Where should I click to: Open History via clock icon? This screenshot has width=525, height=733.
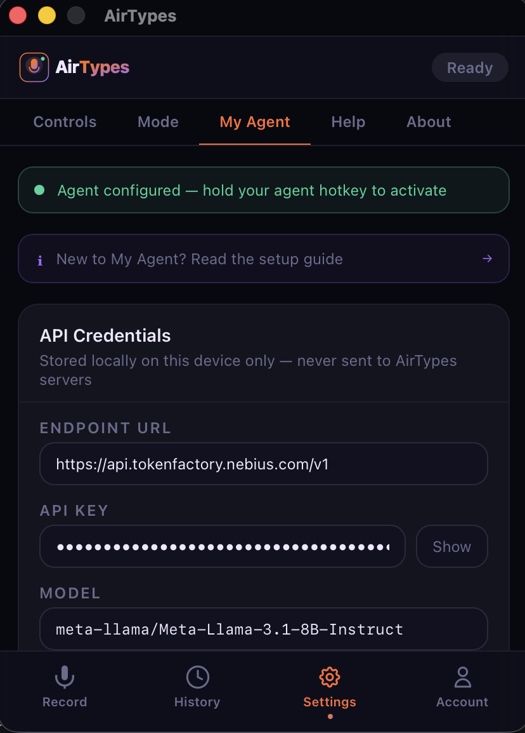197,677
